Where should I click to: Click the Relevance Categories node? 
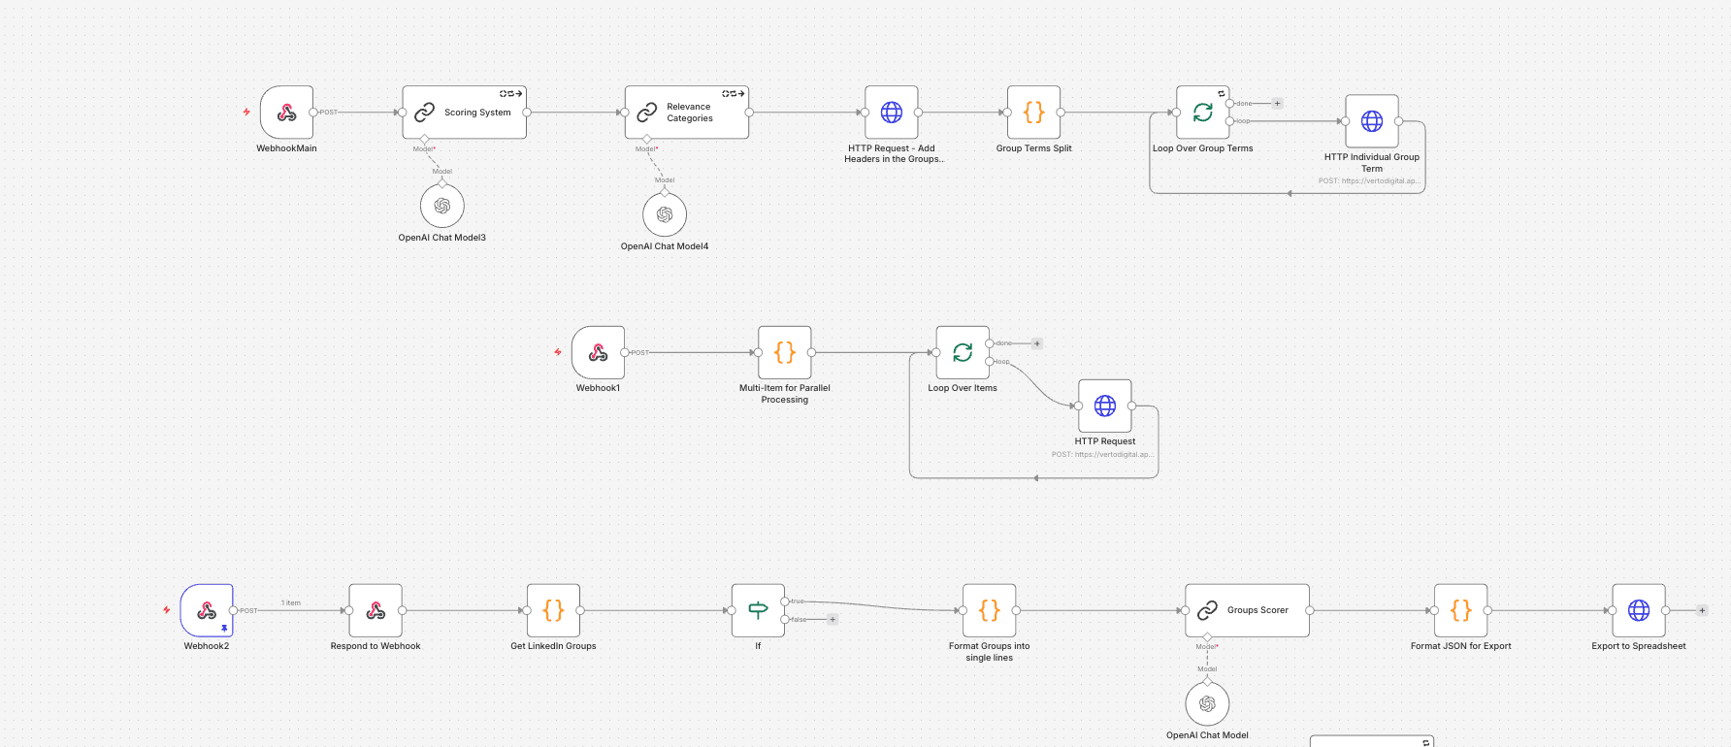click(686, 113)
